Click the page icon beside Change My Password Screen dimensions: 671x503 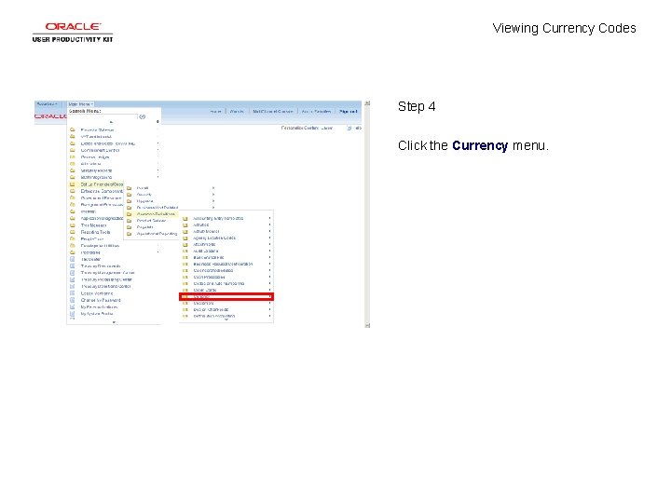[73, 300]
